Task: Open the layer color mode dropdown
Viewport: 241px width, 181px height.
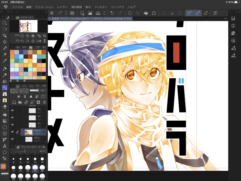Action: pyautogui.click(x=14, y=91)
